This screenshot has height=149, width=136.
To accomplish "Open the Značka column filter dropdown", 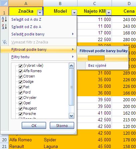I will [40, 12].
